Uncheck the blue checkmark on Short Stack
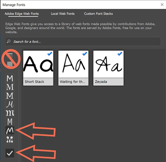This screenshot has height=162, width=166. pos(50,54)
